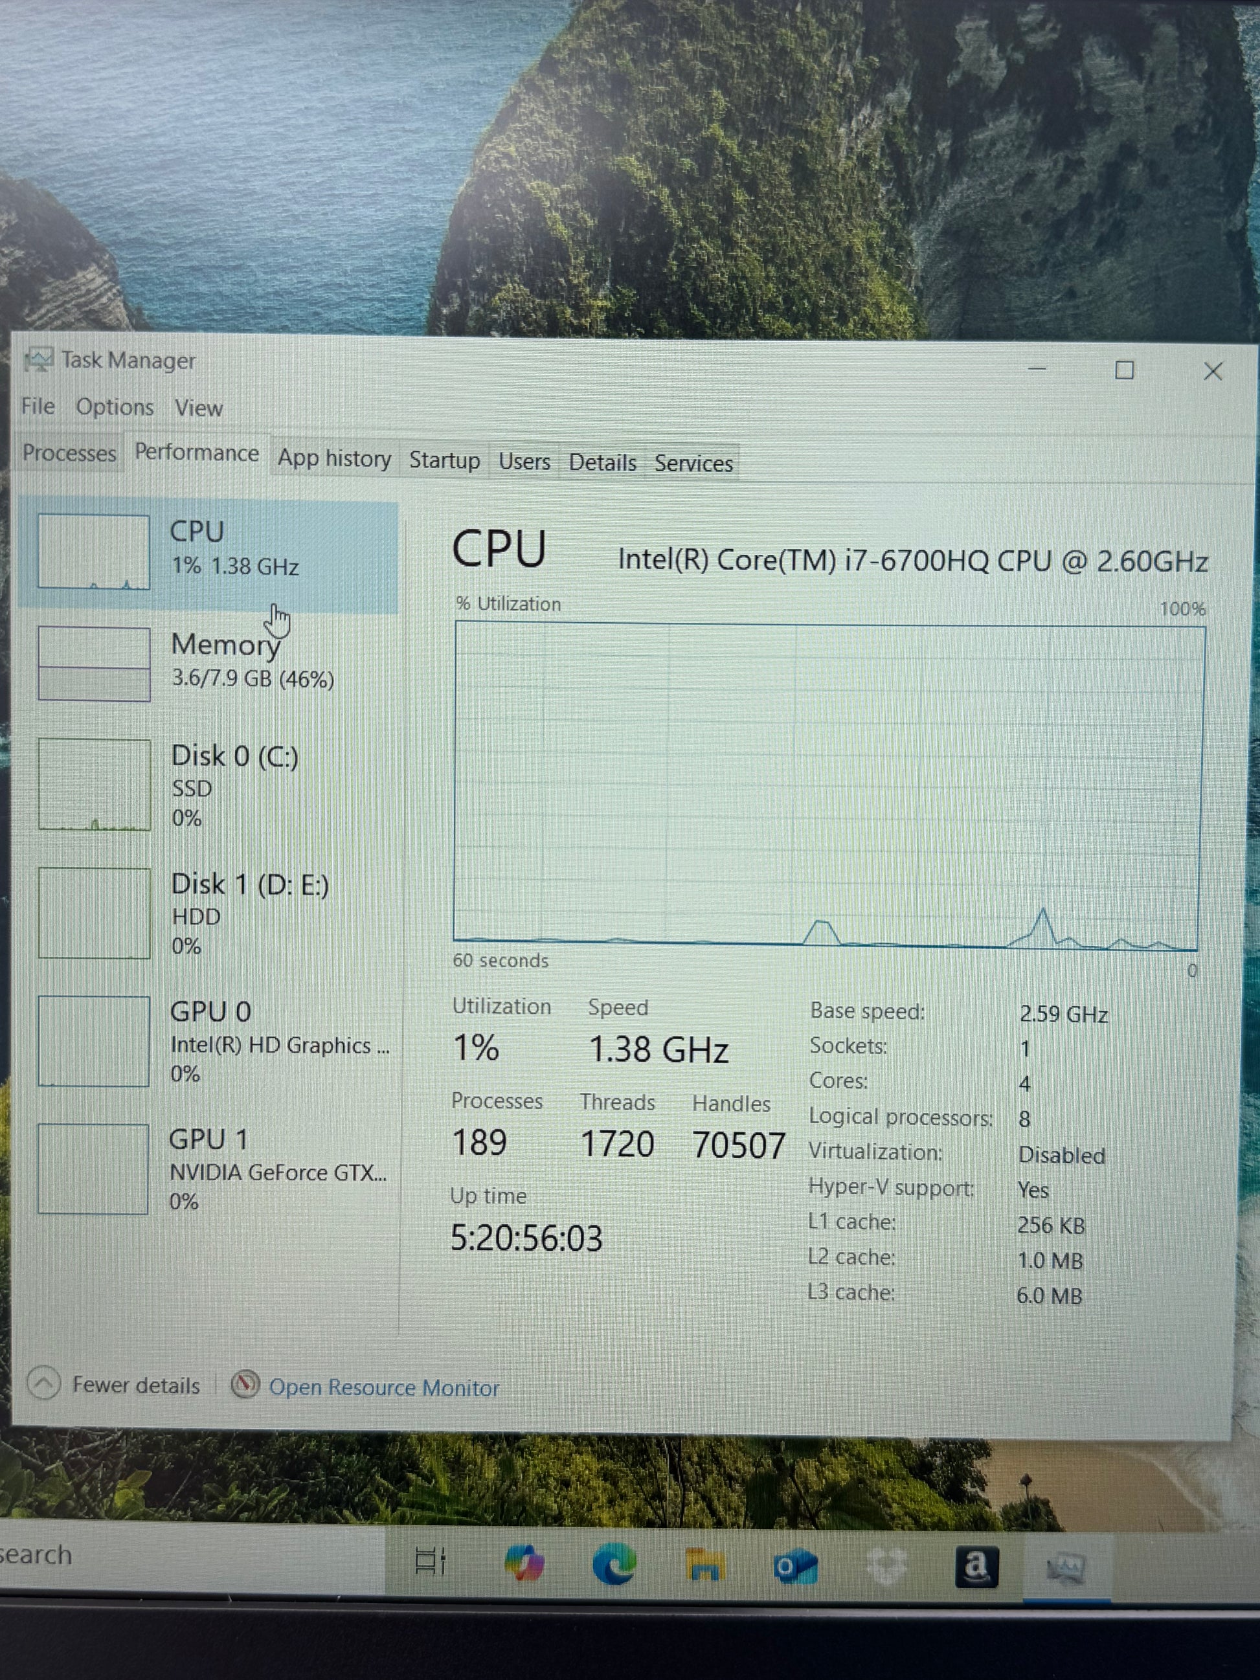
Task: Select the Memory performance graph thumbnail
Action: pos(94,663)
